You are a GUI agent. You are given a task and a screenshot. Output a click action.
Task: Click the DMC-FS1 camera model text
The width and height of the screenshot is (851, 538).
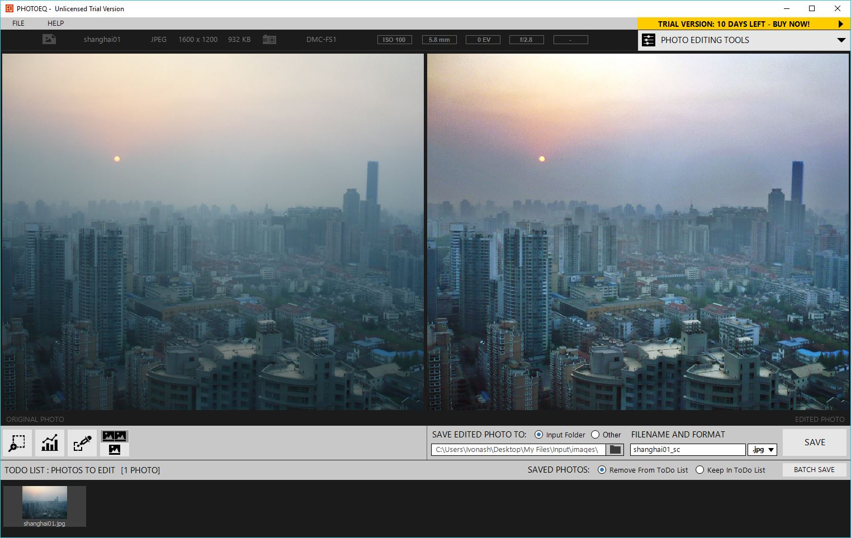pyautogui.click(x=322, y=40)
